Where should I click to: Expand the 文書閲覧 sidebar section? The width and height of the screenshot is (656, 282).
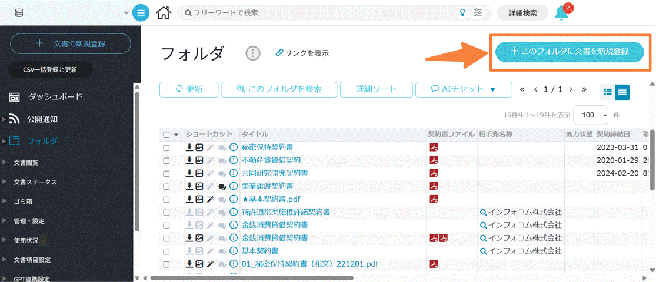[x=26, y=162]
